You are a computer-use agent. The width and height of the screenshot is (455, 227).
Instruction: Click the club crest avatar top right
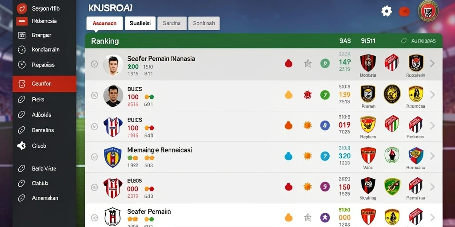[x=428, y=11]
